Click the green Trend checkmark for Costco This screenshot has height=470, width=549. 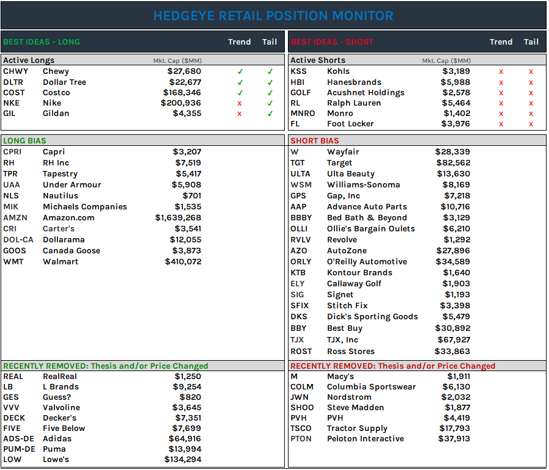coord(240,92)
